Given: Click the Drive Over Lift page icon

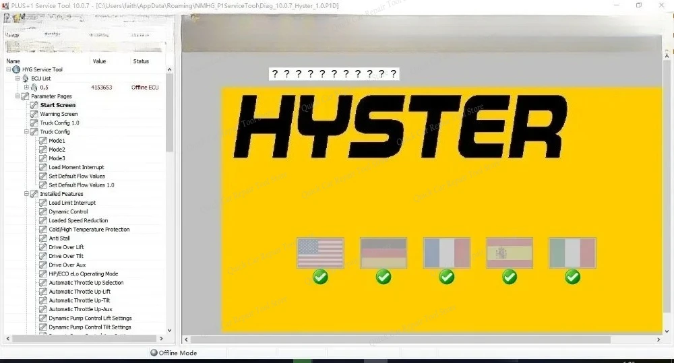Looking at the screenshot, I should coord(43,247).
